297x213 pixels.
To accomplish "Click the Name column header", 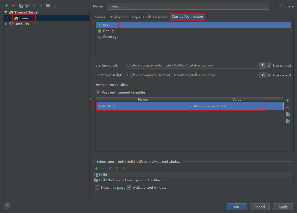I will tap(143, 100).
